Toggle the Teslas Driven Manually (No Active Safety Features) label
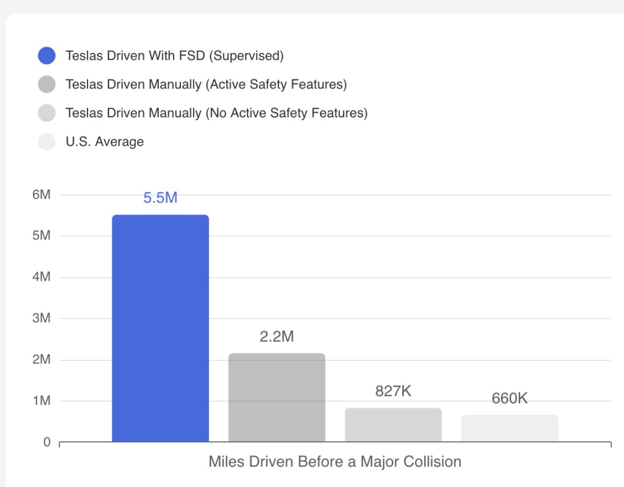624x487 pixels. point(217,113)
